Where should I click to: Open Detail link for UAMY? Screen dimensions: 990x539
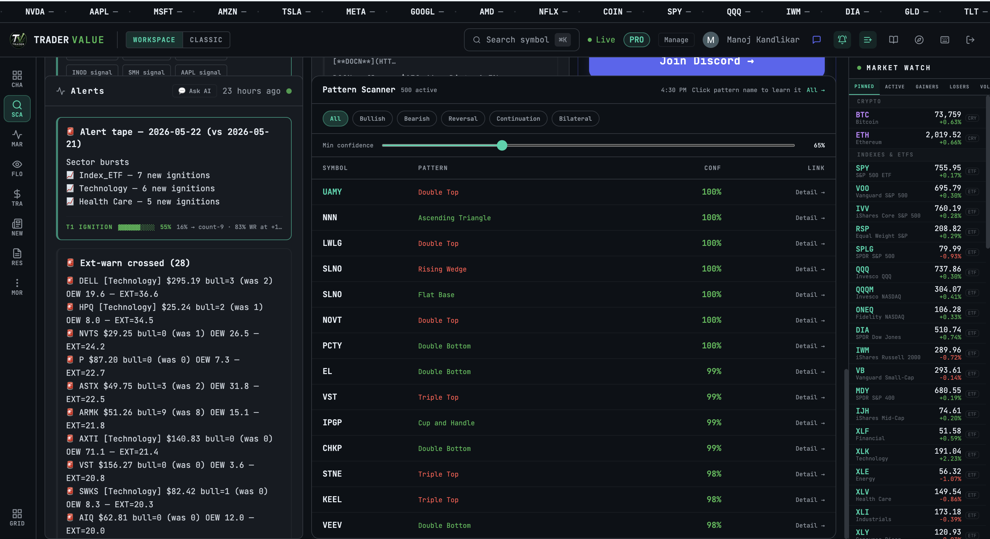pos(810,192)
